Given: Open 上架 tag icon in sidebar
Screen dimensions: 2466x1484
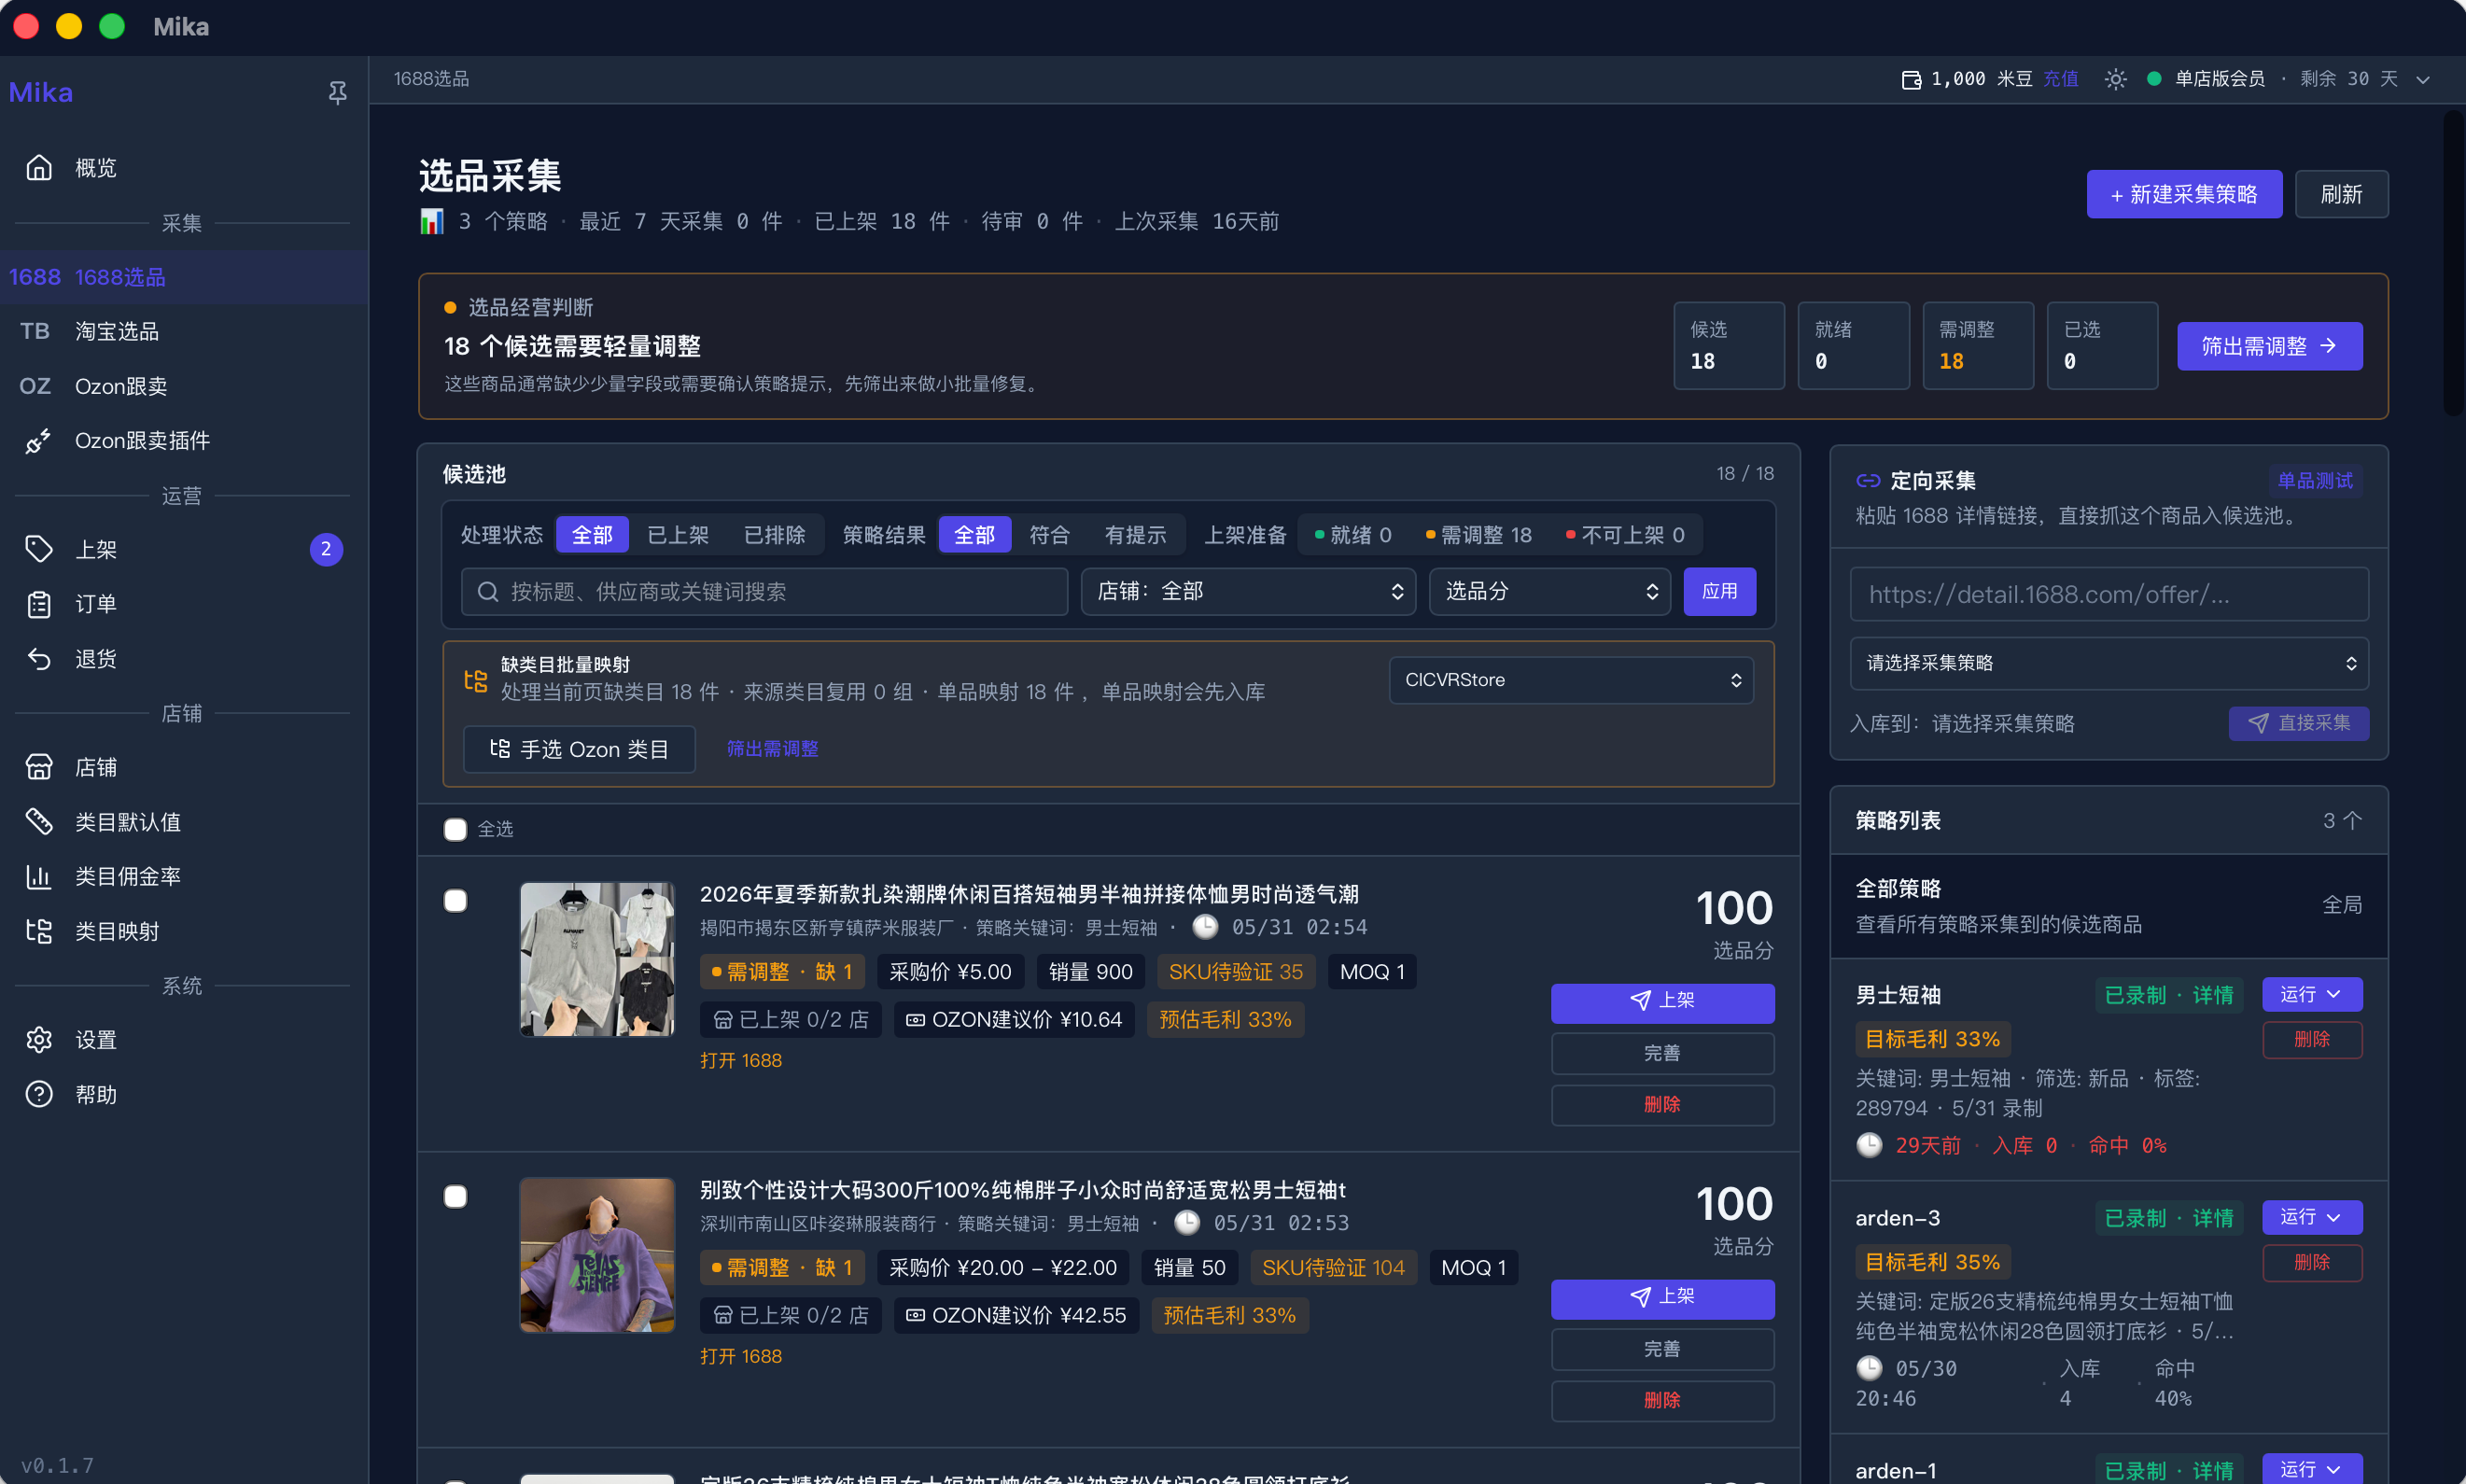Looking at the screenshot, I should [x=38, y=549].
